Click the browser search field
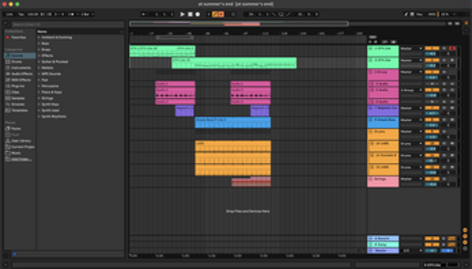The height and width of the screenshot is (269, 472). pos(63,24)
